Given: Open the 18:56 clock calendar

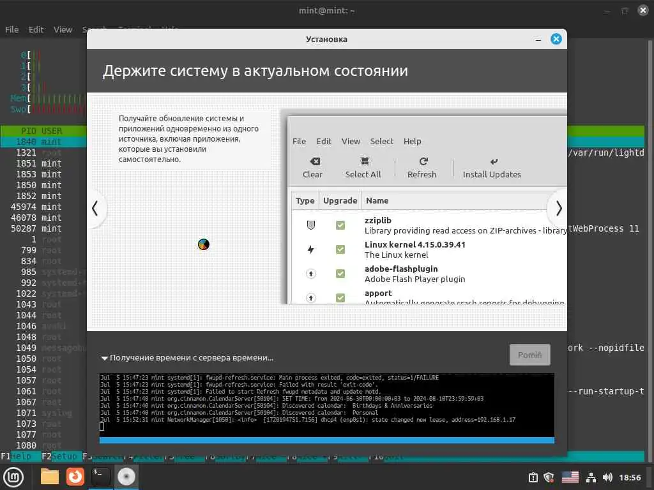Looking at the screenshot, I should coord(629,477).
